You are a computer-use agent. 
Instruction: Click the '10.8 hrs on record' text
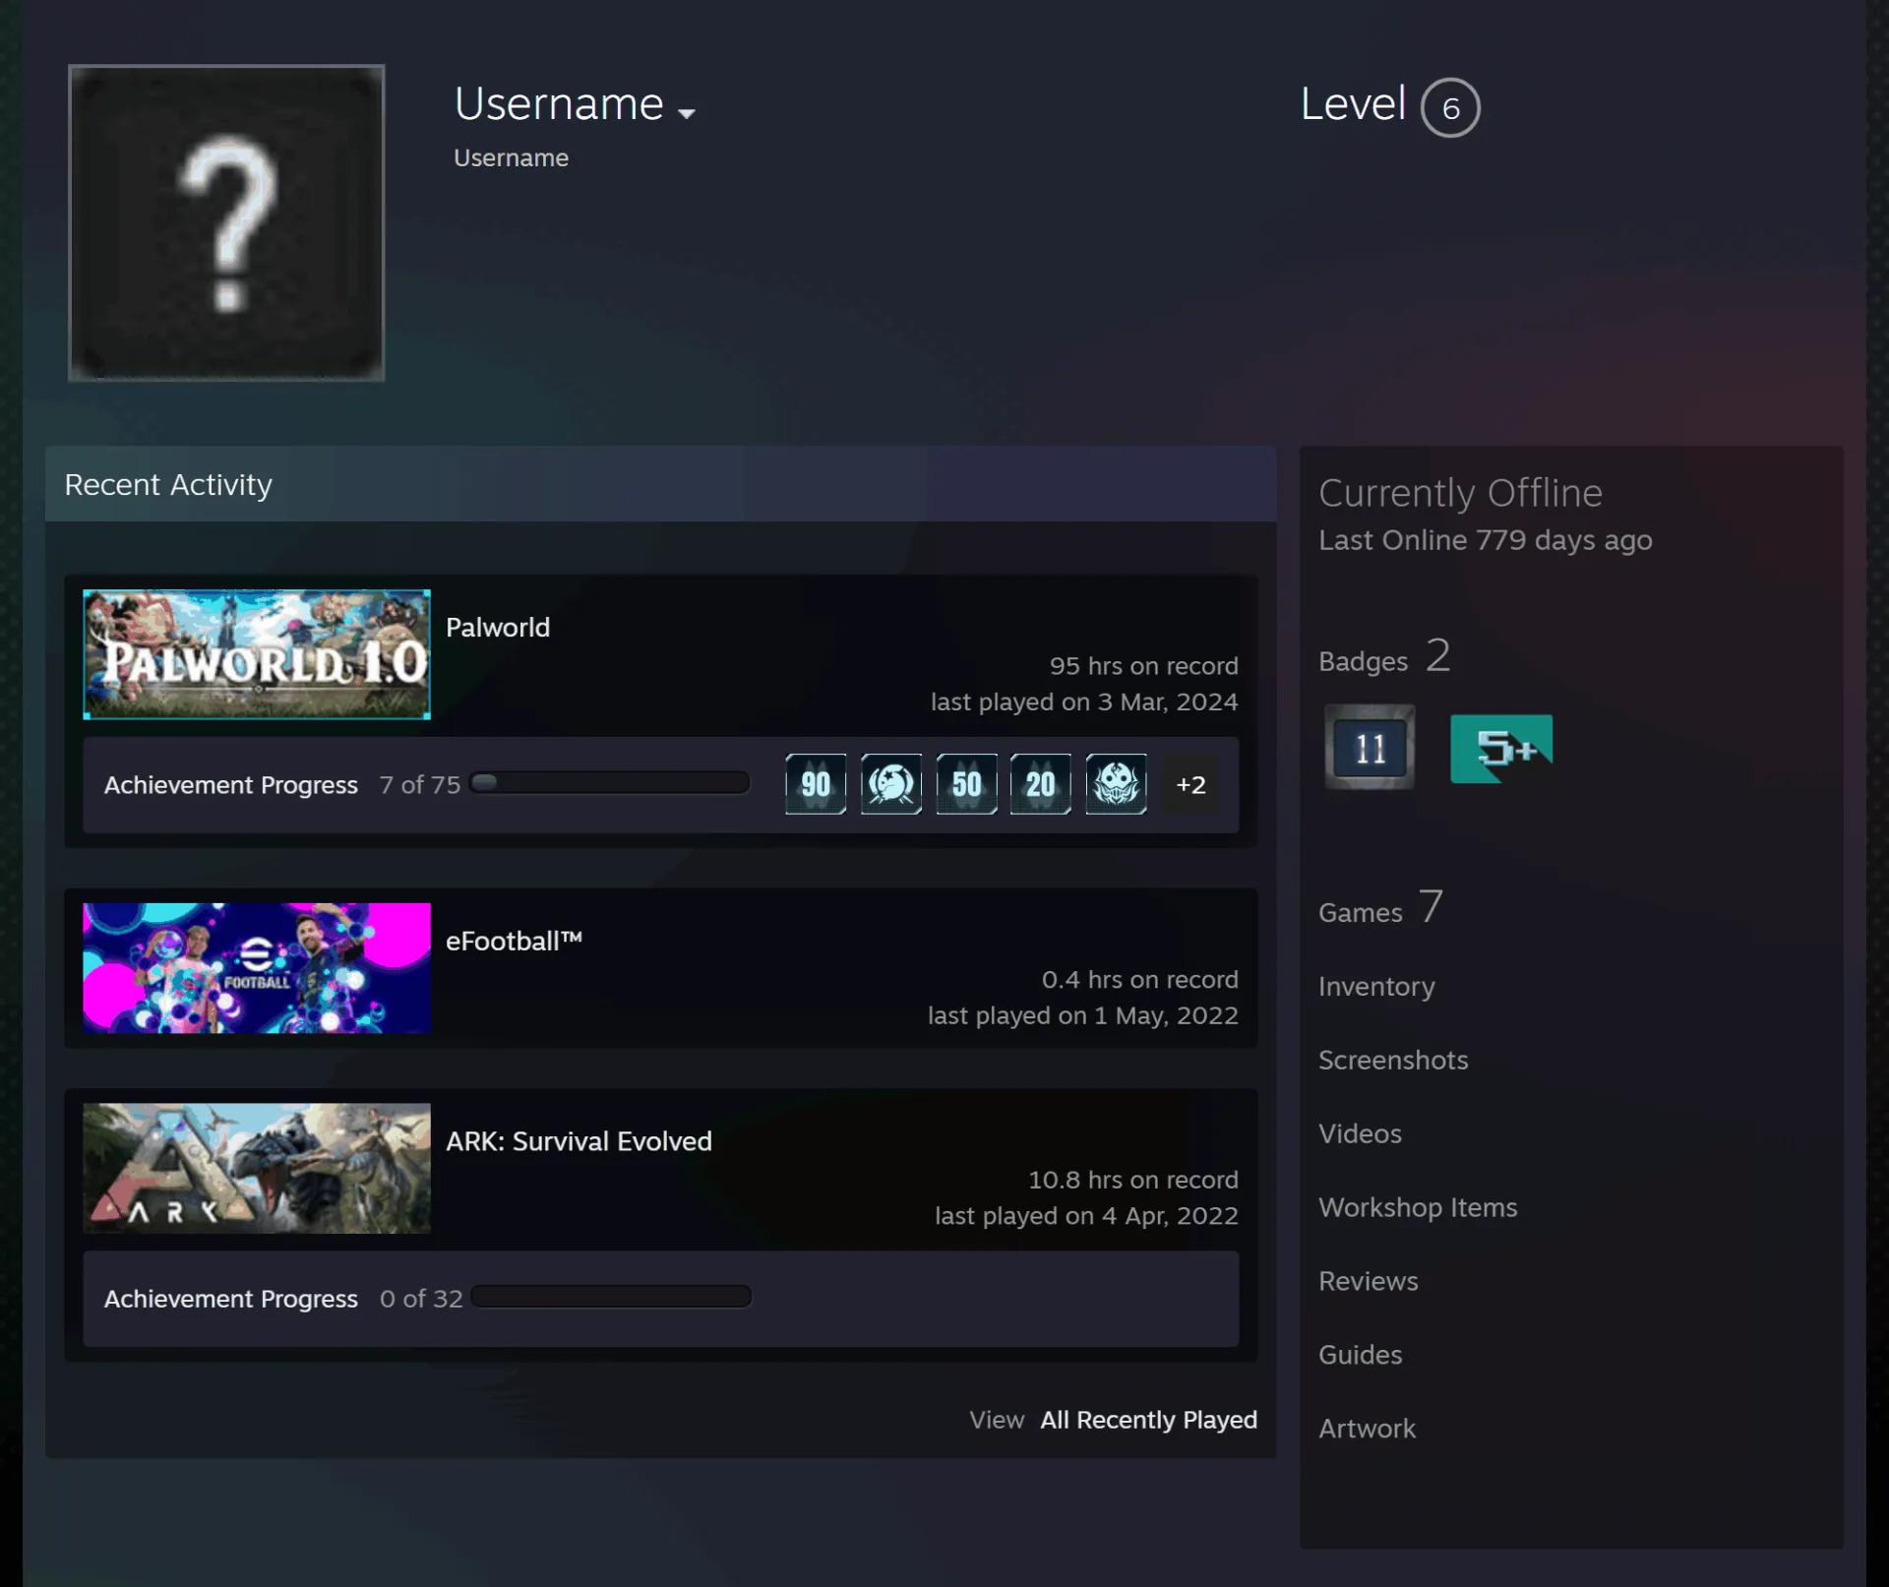point(1132,1180)
